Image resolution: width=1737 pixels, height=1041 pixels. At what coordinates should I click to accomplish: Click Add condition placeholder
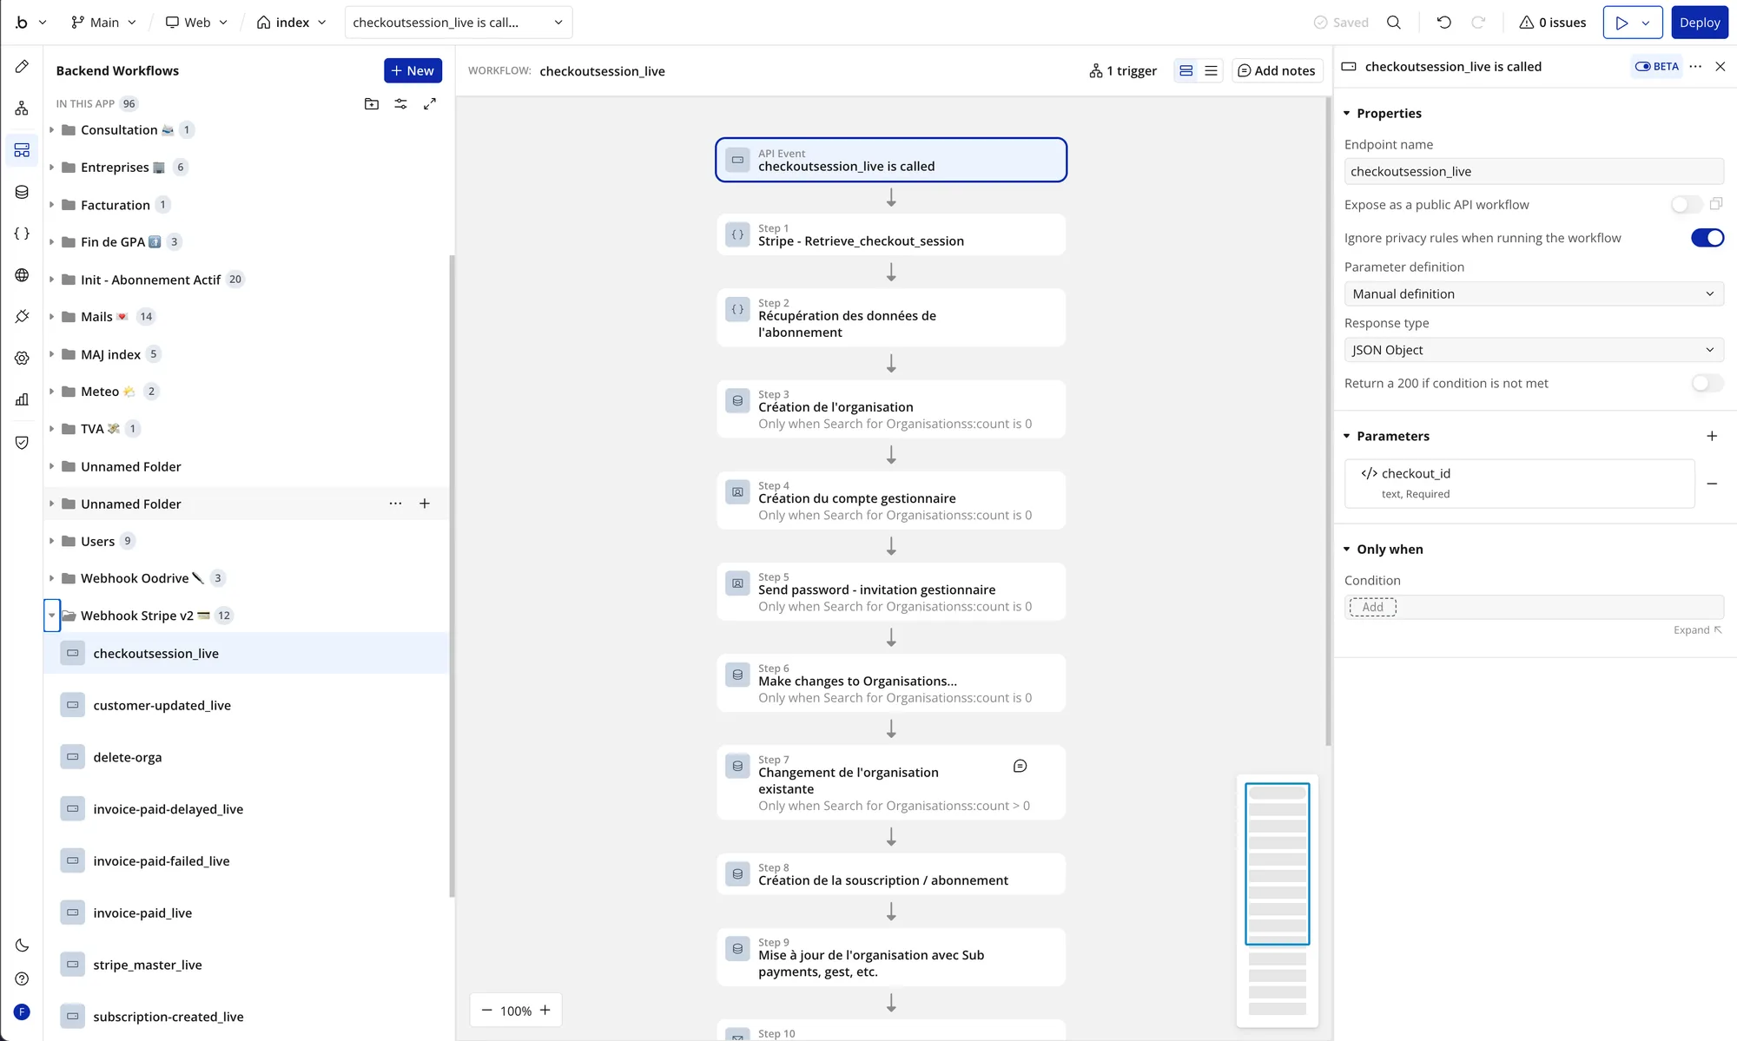[1372, 607]
